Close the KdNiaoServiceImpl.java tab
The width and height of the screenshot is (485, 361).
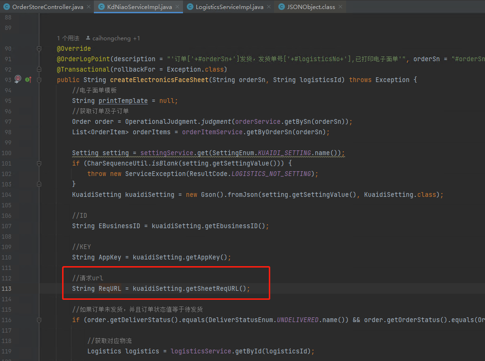[177, 7]
